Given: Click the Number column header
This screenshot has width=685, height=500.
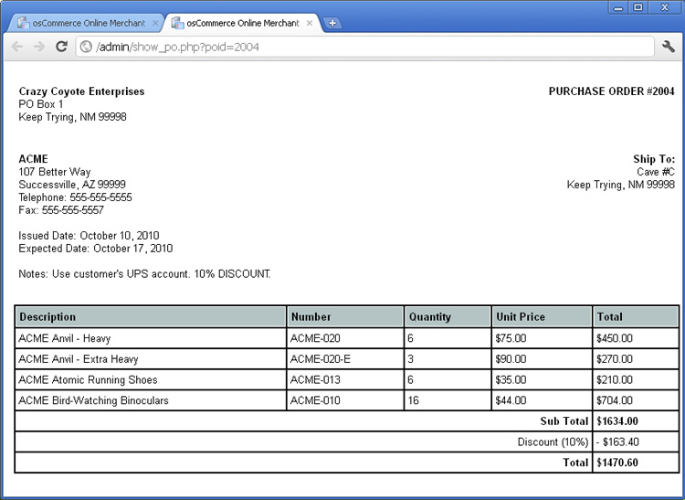Looking at the screenshot, I should (x=345, y=317).
